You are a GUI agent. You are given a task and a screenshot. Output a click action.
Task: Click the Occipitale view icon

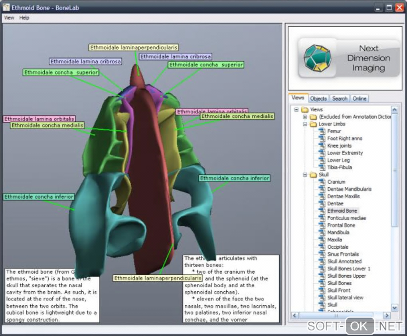(x=322, y=247)
